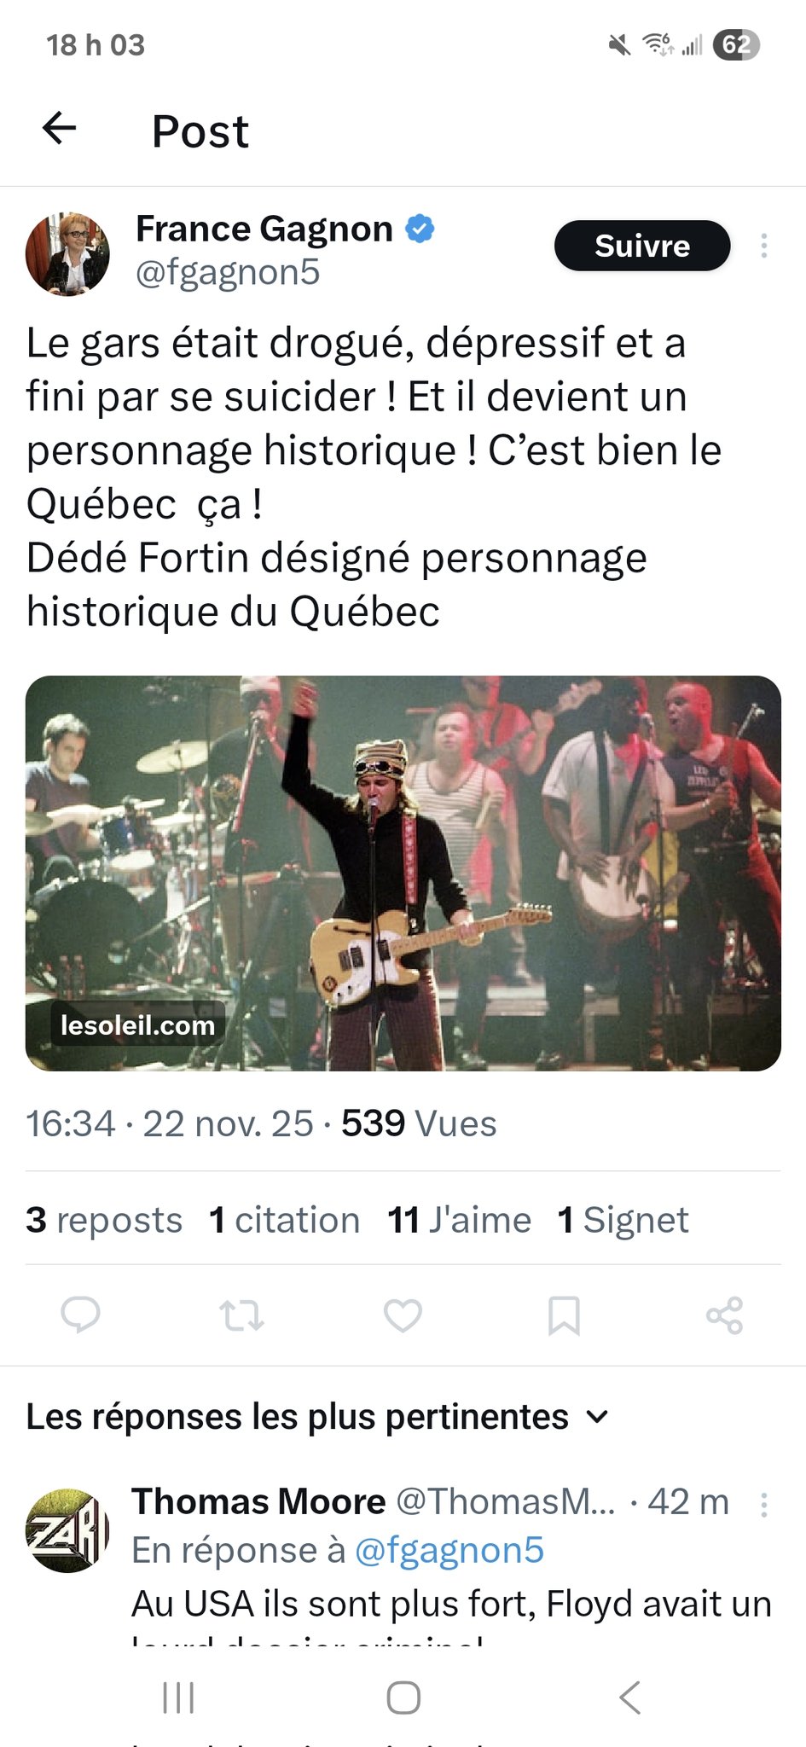
Task: Tap the repost icon
Action: [242, 1315]
